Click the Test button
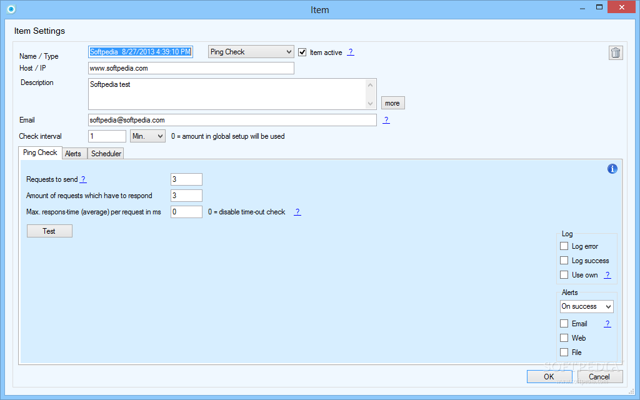This screenshot has width=640, height=400. [49, 231]
